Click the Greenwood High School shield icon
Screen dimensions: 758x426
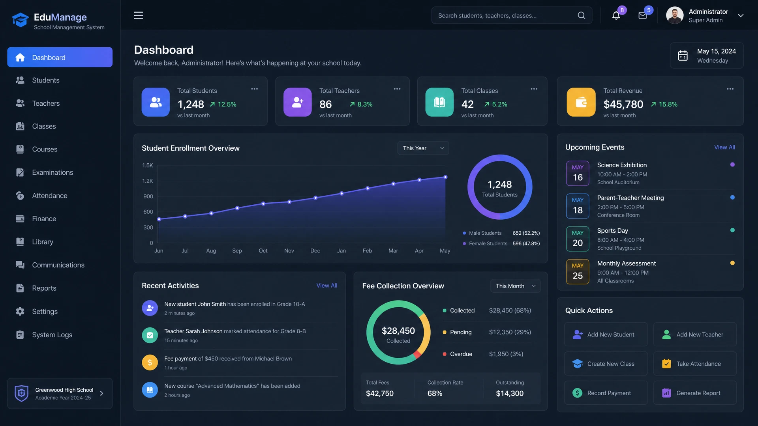21,393
